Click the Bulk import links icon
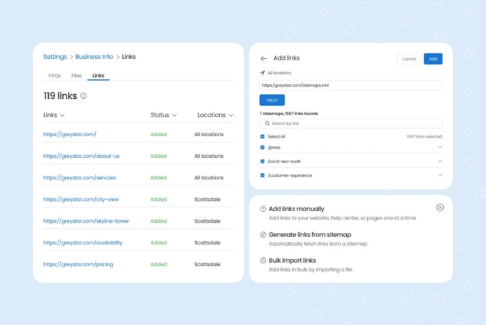The height and width of the screenshot is (325, 486). coord(263,261)
